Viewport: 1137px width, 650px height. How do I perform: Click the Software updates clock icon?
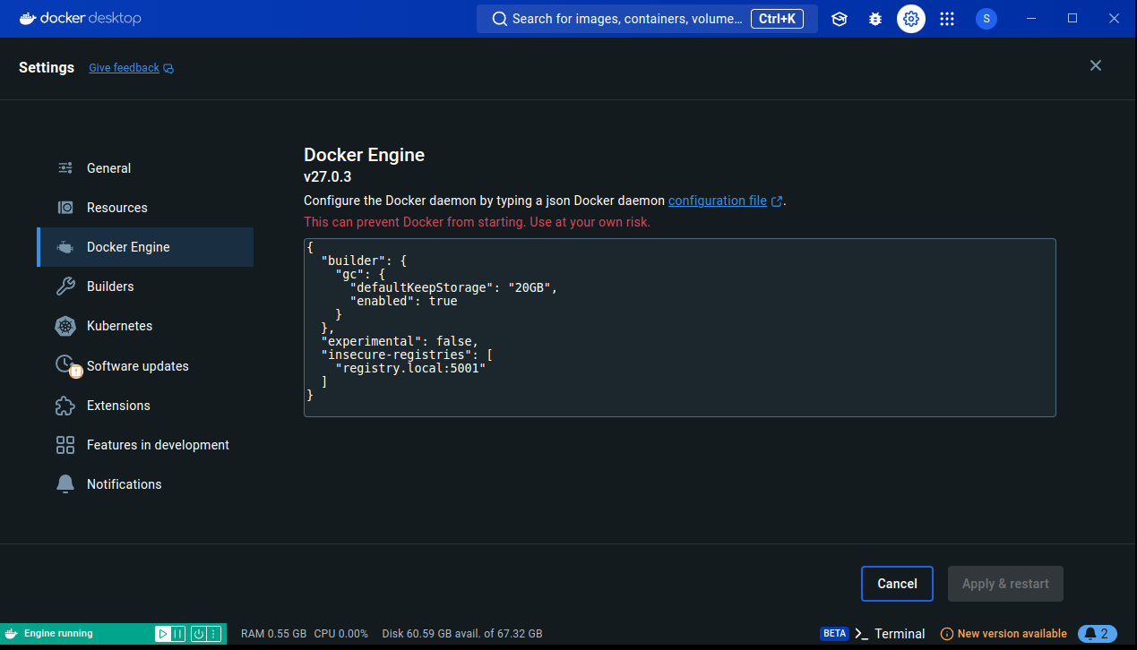point(67,365)
